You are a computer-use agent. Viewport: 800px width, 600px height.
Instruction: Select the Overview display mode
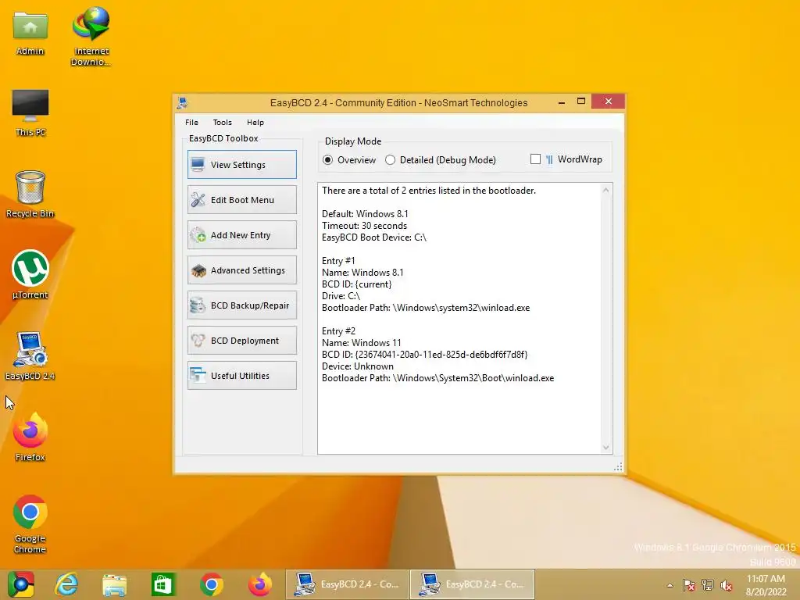click(x=349, y=159)
